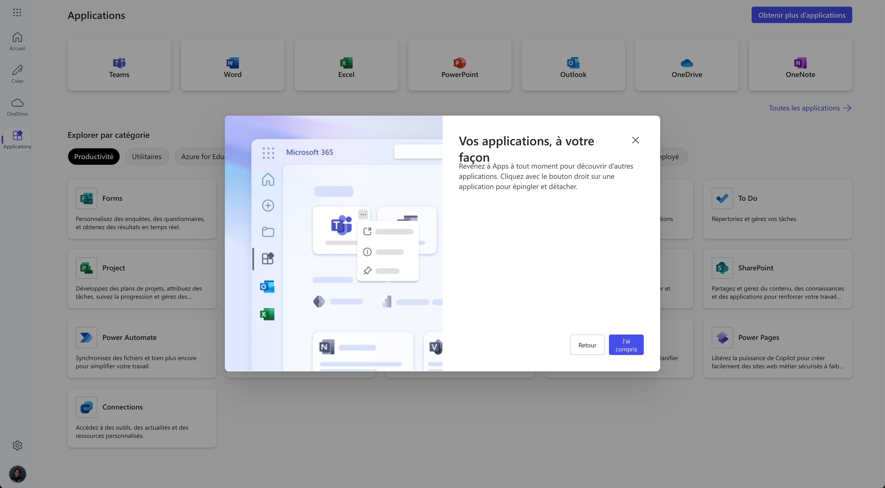This screenshot has height=488, width=885.
Task: Launch the PowerPoint app tile
Action: pyautogui.click(x=460, y=65)
